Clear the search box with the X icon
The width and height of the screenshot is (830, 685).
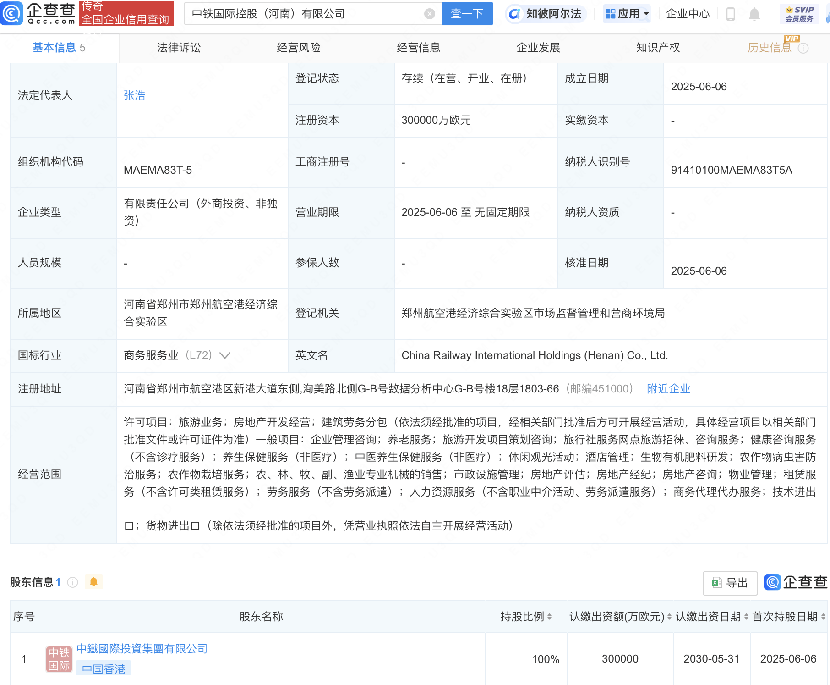429,14
